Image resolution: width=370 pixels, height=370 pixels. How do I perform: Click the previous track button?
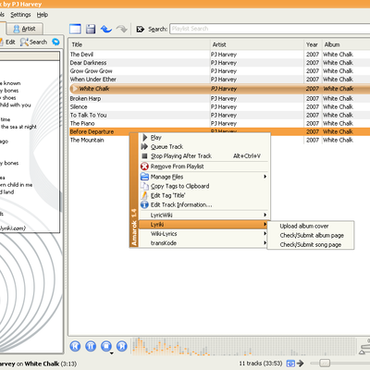click(75, 346)
